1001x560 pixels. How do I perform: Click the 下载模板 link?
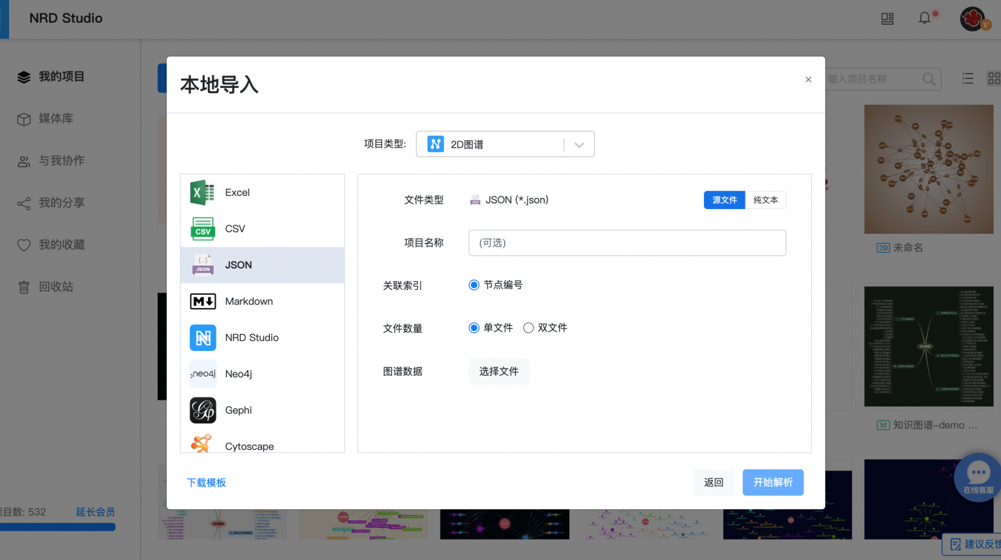(x=207, y=483)
